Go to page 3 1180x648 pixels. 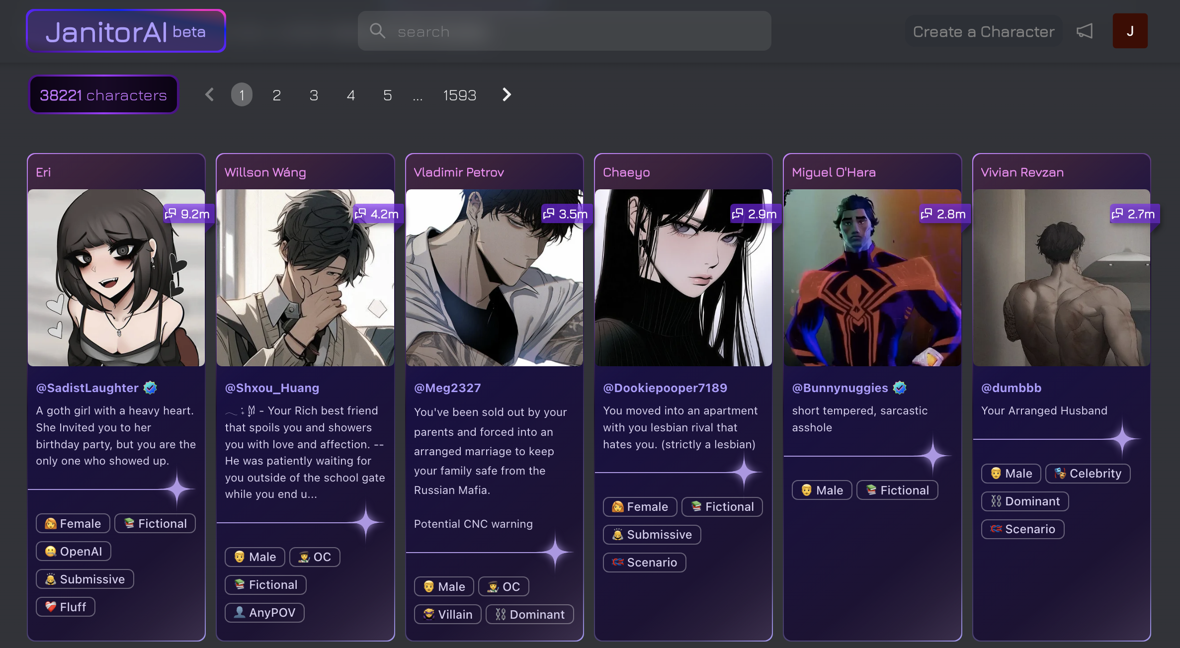pyautogui.click(x=314, y=95)
